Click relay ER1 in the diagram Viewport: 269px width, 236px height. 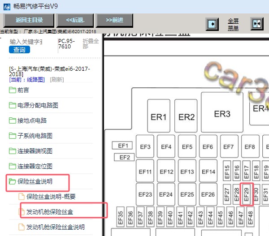[159, 116]
